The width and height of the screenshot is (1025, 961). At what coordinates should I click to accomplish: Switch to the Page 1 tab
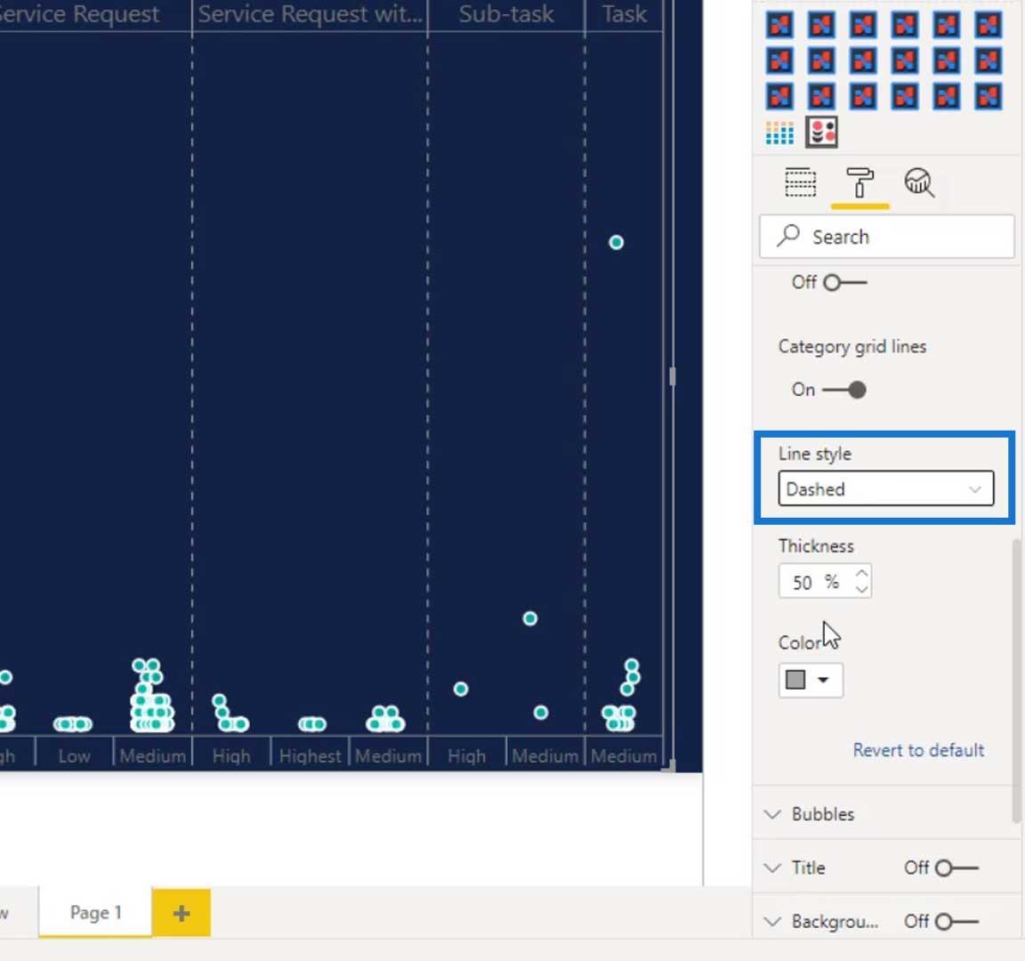click(95, 913)
